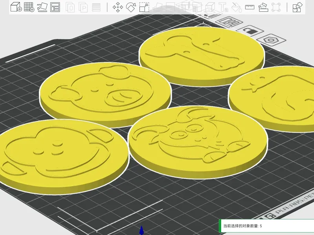The width and height of the screenshot is (314, 235).
Task: Run the Auto orient tool
Action: pyautogui.click(x=42, y=7)
